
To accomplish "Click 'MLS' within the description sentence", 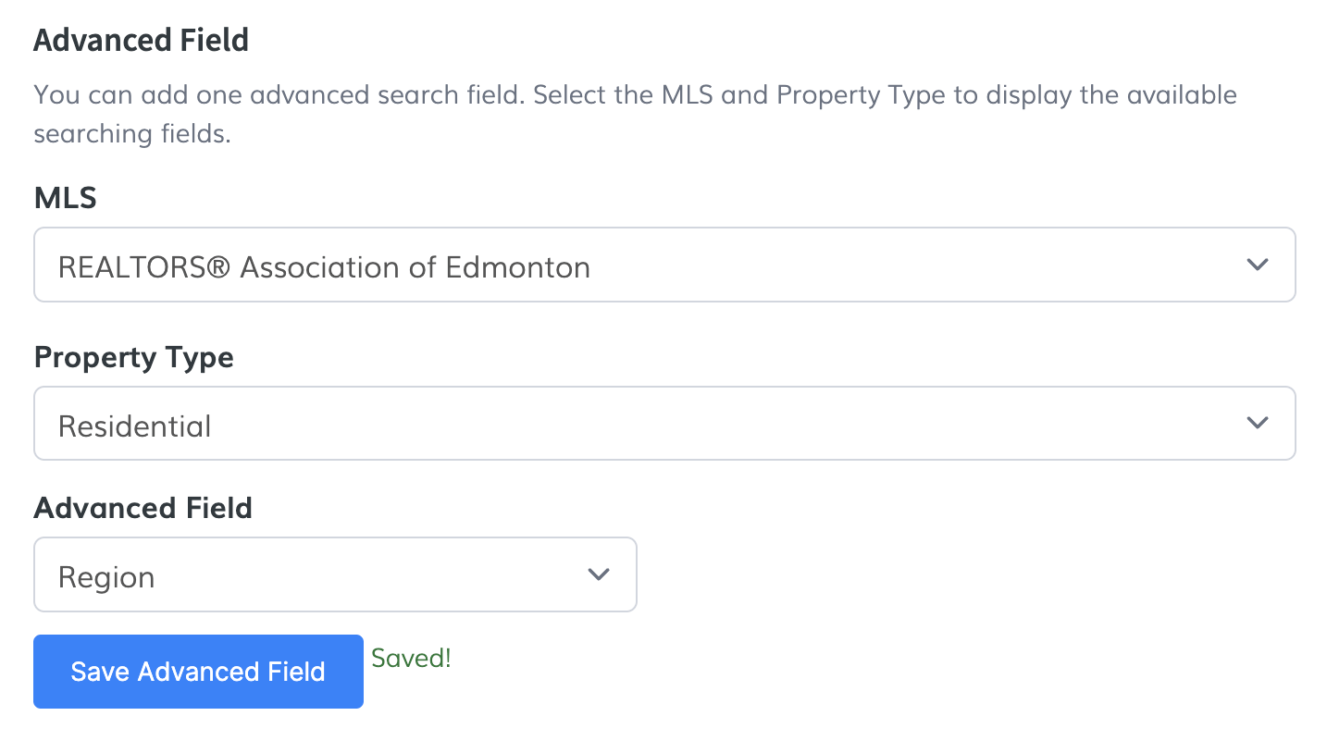I will (688, 95).
